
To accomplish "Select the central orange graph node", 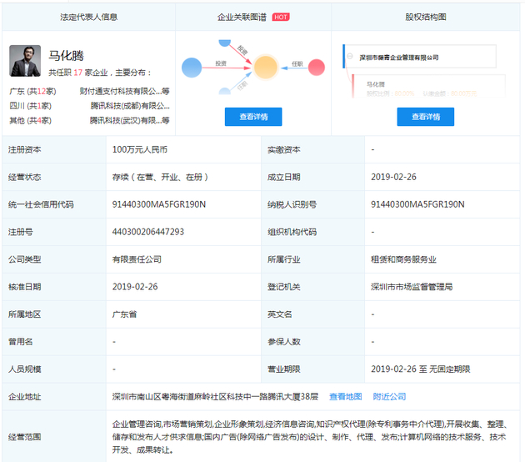I will pos(266,66).
